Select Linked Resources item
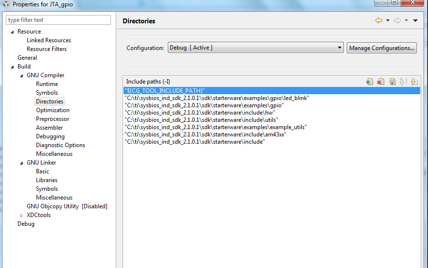The width and height of the screenshot is (428, 268). 49,40
